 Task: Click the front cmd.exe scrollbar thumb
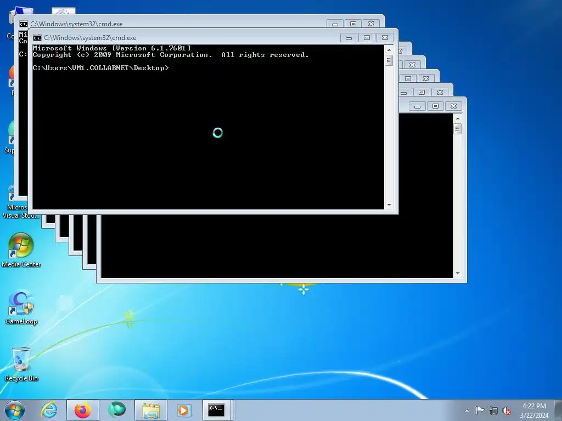click(389, 60)
